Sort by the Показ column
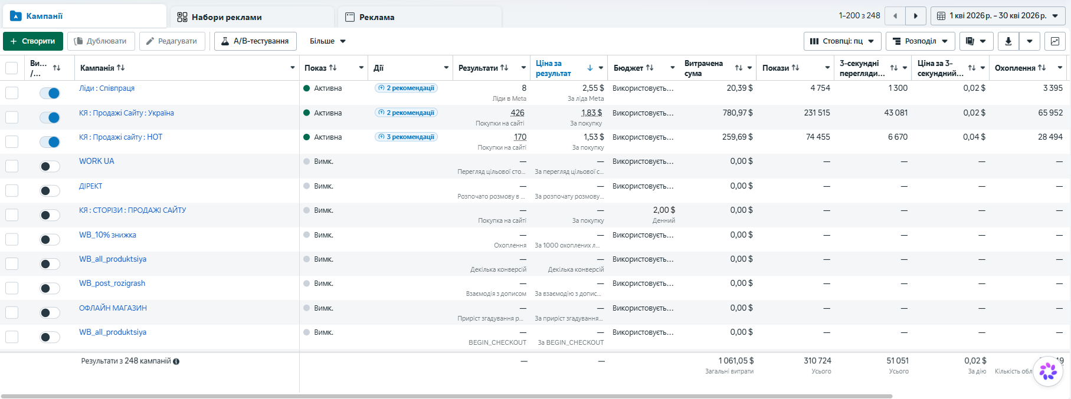Image resolution: width=1071 pixels, height=399 pixels. point(333,68)
